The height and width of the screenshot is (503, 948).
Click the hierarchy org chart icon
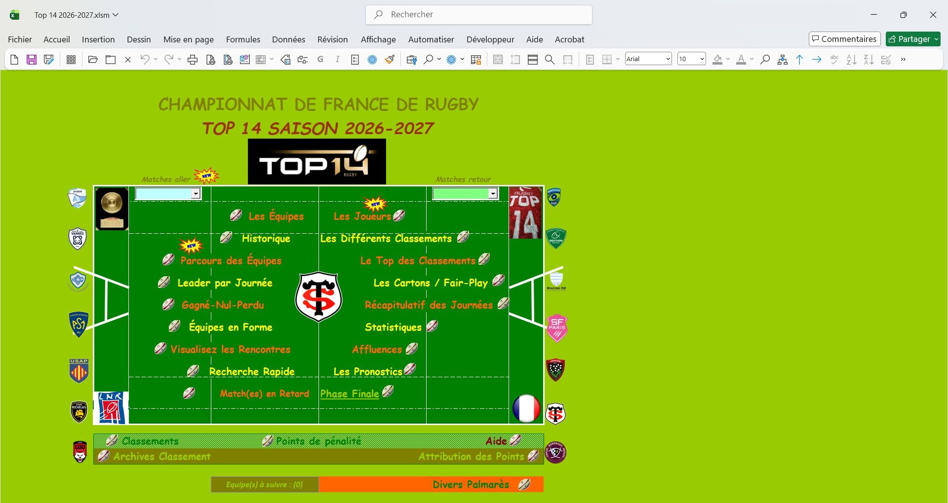[783, 60]
